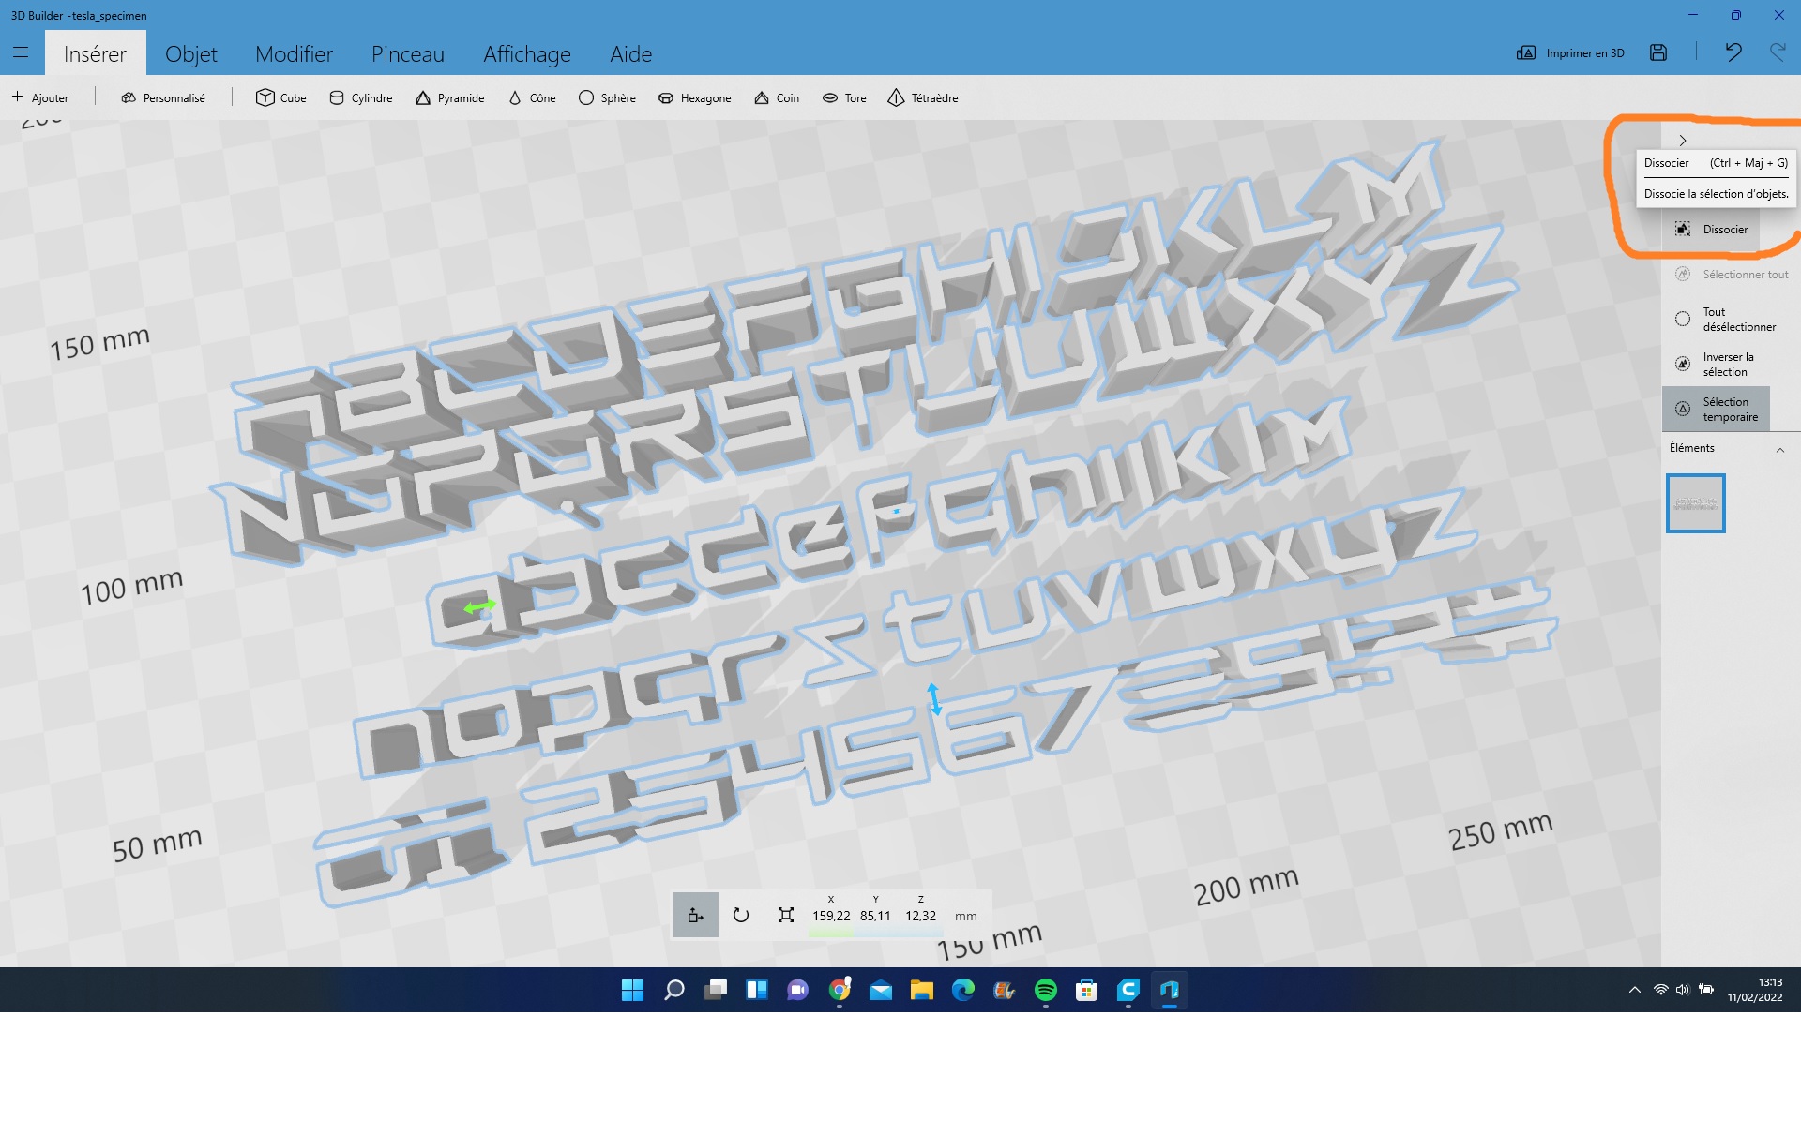Add a Tétraèdre to the scene

923,97
